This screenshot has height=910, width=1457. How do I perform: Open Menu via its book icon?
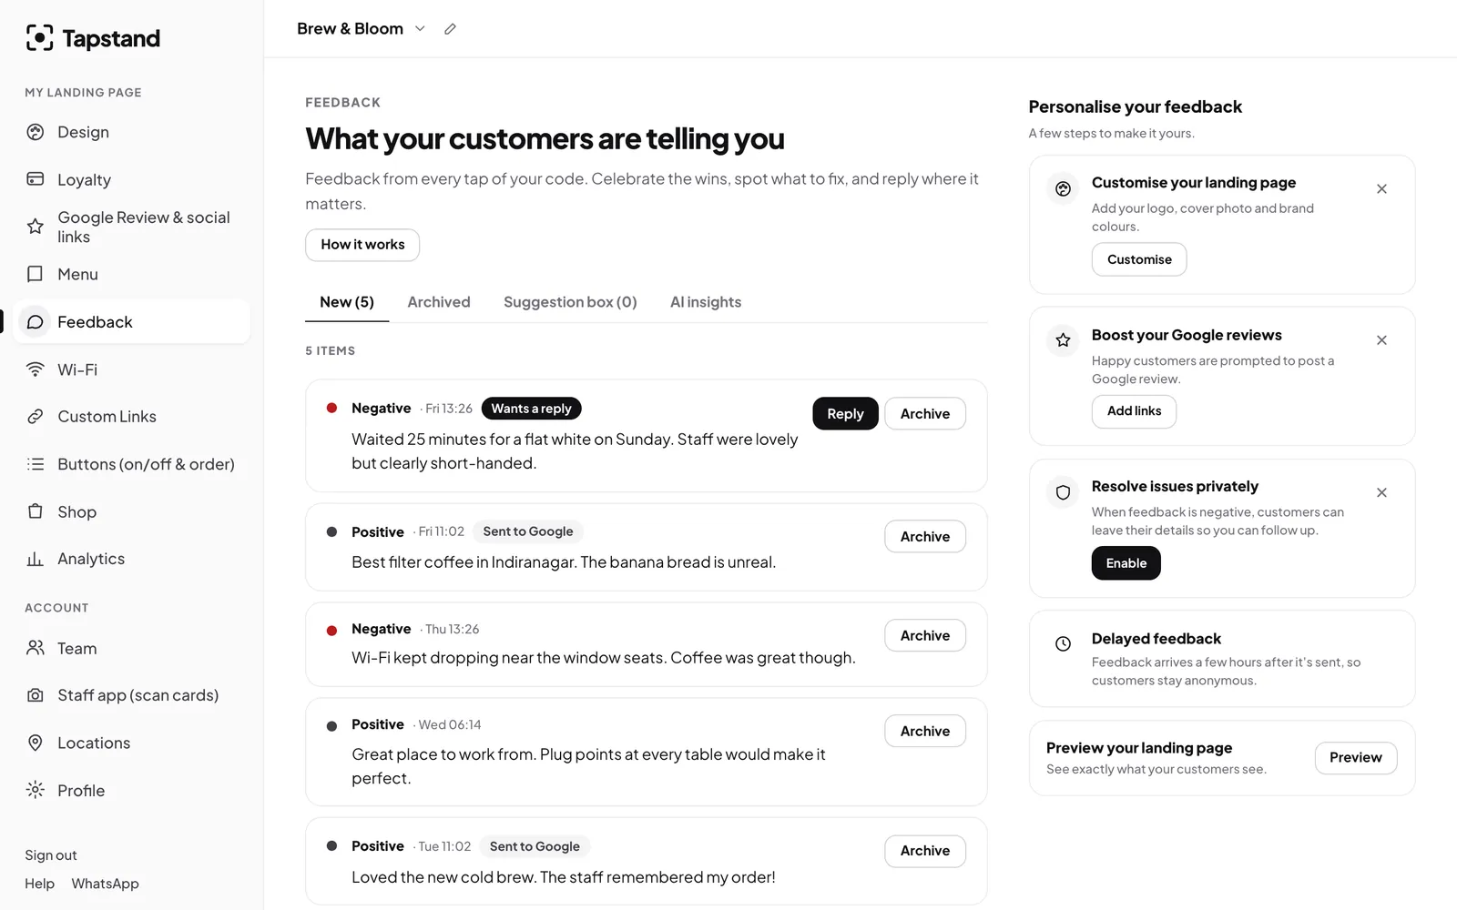(x=36, y=274)
